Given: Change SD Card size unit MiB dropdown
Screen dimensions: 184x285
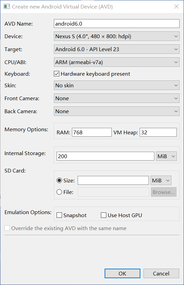Looking at the screenshot, I should tap(161, 180).
